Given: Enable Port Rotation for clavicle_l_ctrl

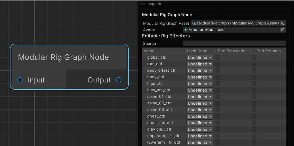Looking at the screenshot, I should [254, 129].
